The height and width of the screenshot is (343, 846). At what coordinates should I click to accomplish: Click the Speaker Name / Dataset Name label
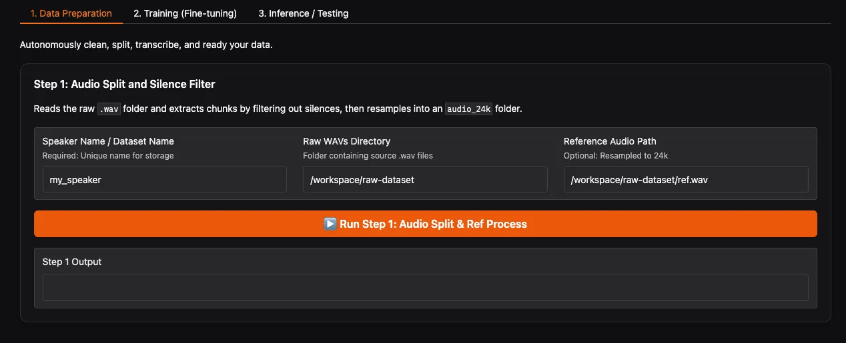click(x=108, y=141)
